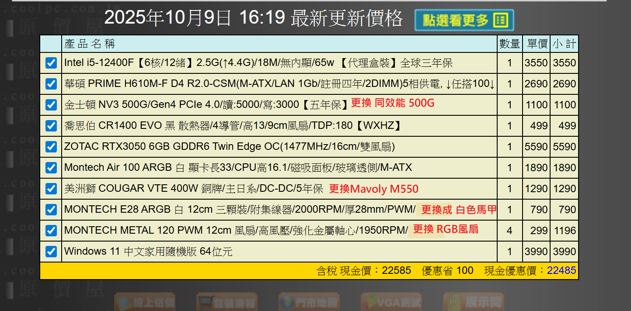Click the quantity 4 for MONTECH METAL 120
The height and width of the screenshot is (311, 631).
pyautogui.click(x=509, y=231)
